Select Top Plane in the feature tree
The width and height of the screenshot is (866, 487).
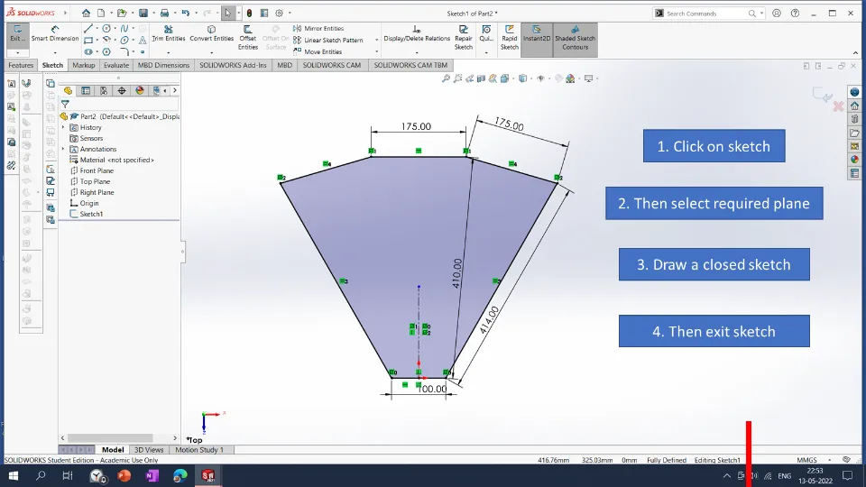tap(90, 181)
